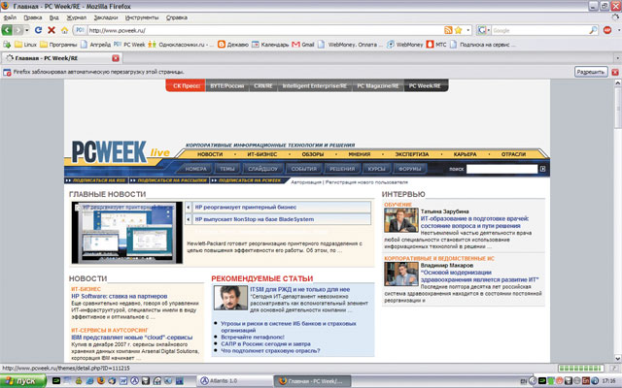Open the Инструменты menu
This screenshot has height=388, width=622.
142,17
